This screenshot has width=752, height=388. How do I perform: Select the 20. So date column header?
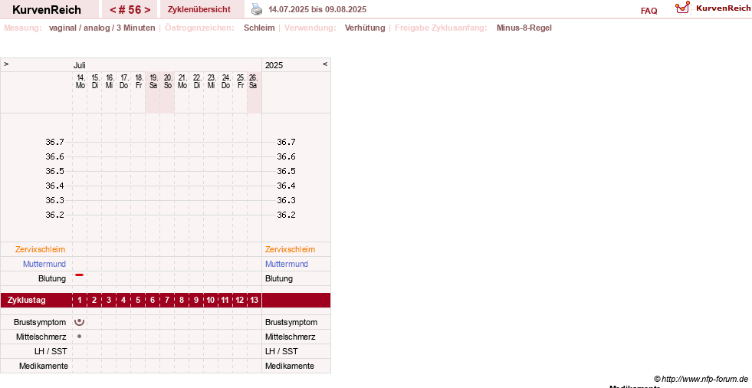pos(167,81)
